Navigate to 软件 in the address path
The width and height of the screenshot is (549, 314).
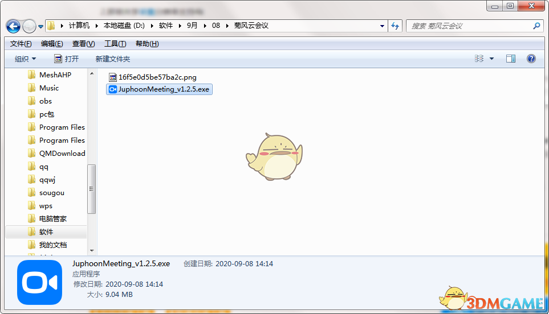pos(165,26)
